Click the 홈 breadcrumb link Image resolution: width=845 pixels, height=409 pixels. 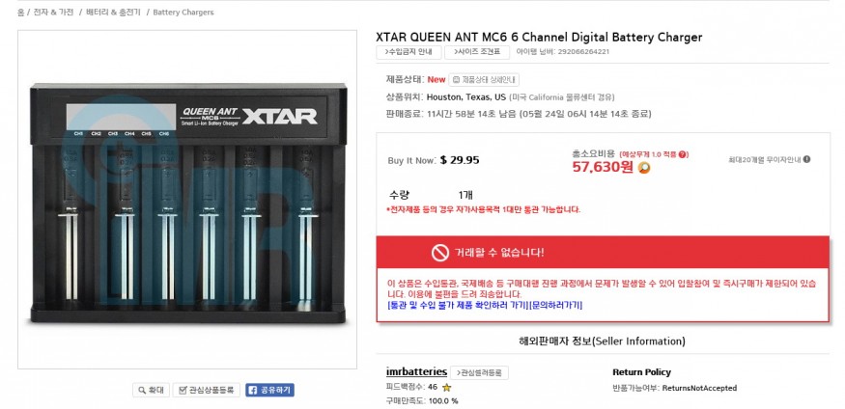pyautogui.click(x=21, y=13)
